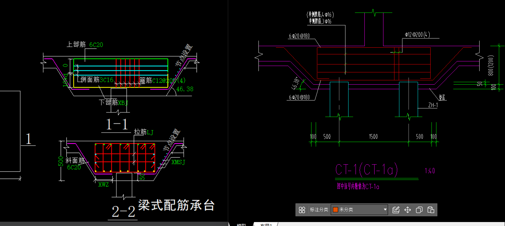Select the 2-2 section title
The width and height of the screenshot is (505, 226).
123,212
